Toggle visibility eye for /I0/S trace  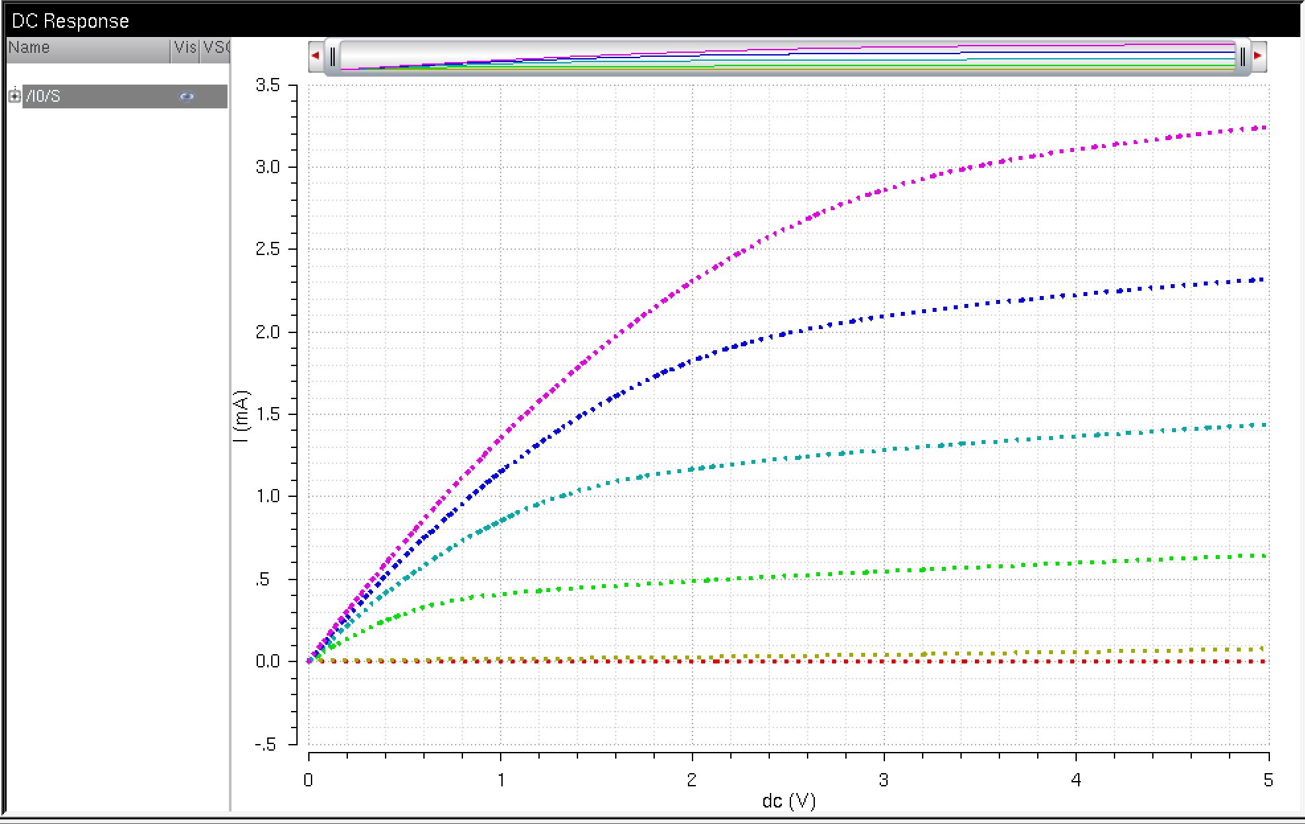click(187, 96)
